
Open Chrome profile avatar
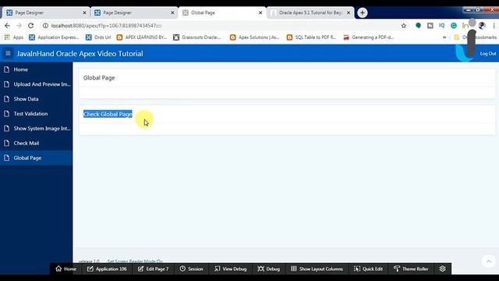482,26
